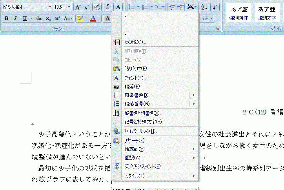
Task: Highlight text with the yellow marker icon
Action: click(80, 18)
